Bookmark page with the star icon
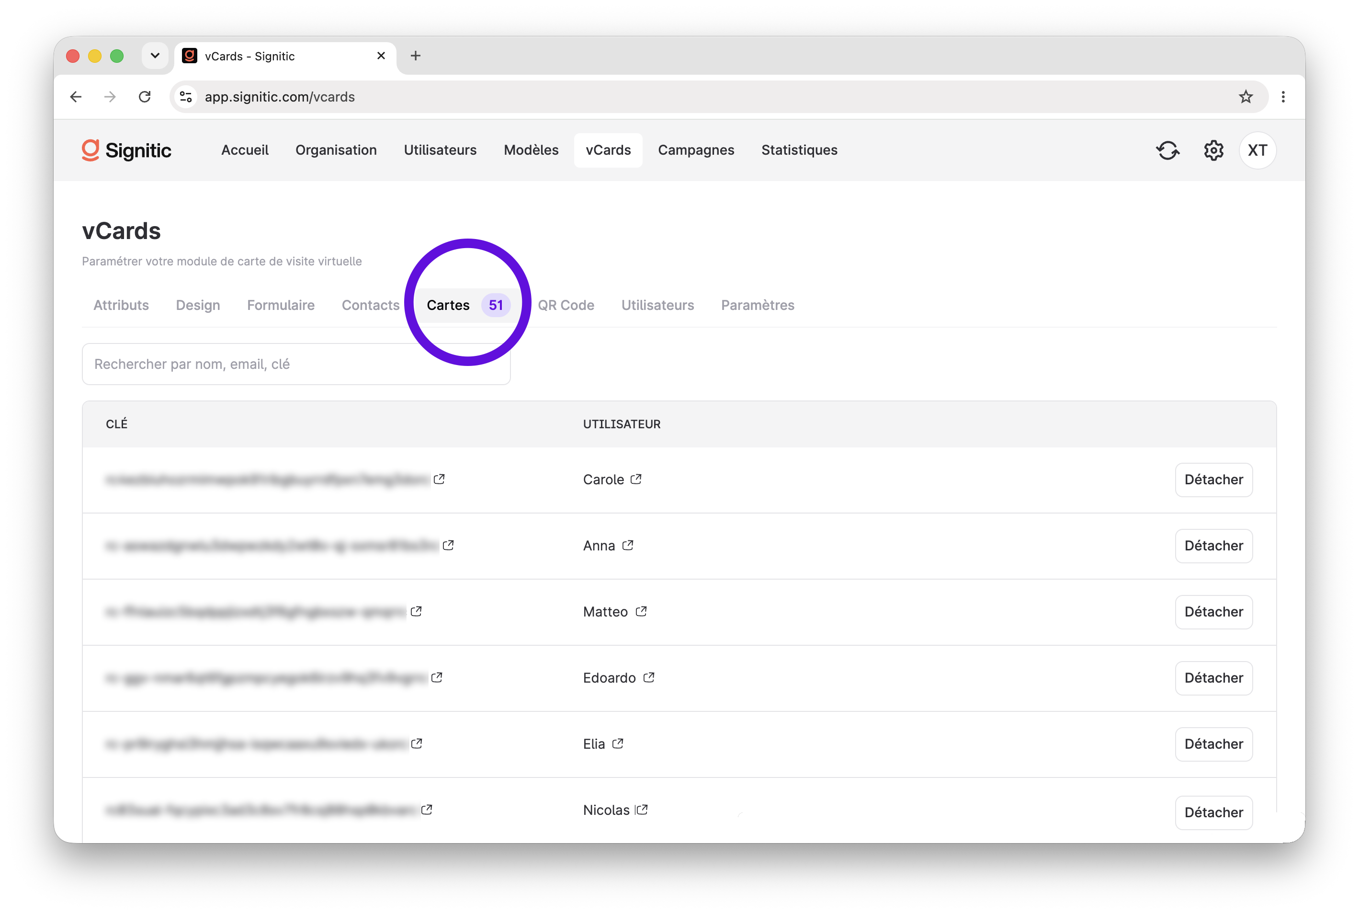1359x914 pixels. [1246, 97]
